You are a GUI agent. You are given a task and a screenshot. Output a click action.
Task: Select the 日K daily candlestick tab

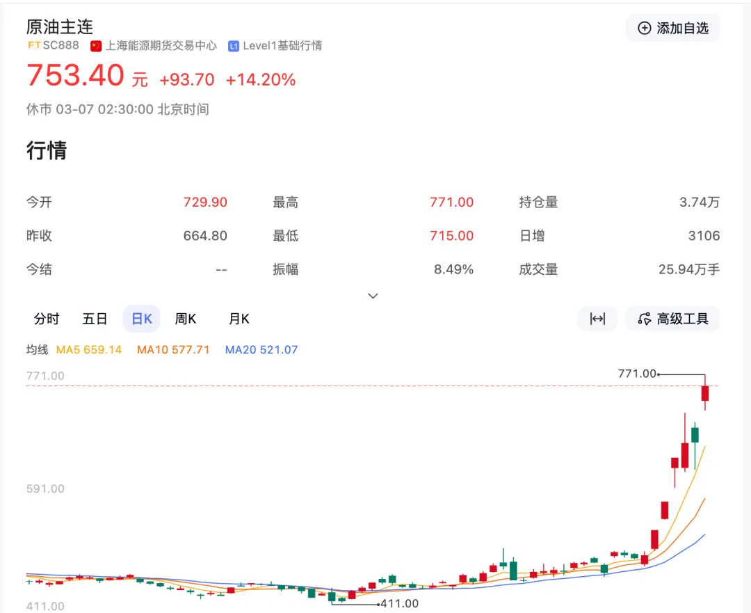click(x=142, y=319)
